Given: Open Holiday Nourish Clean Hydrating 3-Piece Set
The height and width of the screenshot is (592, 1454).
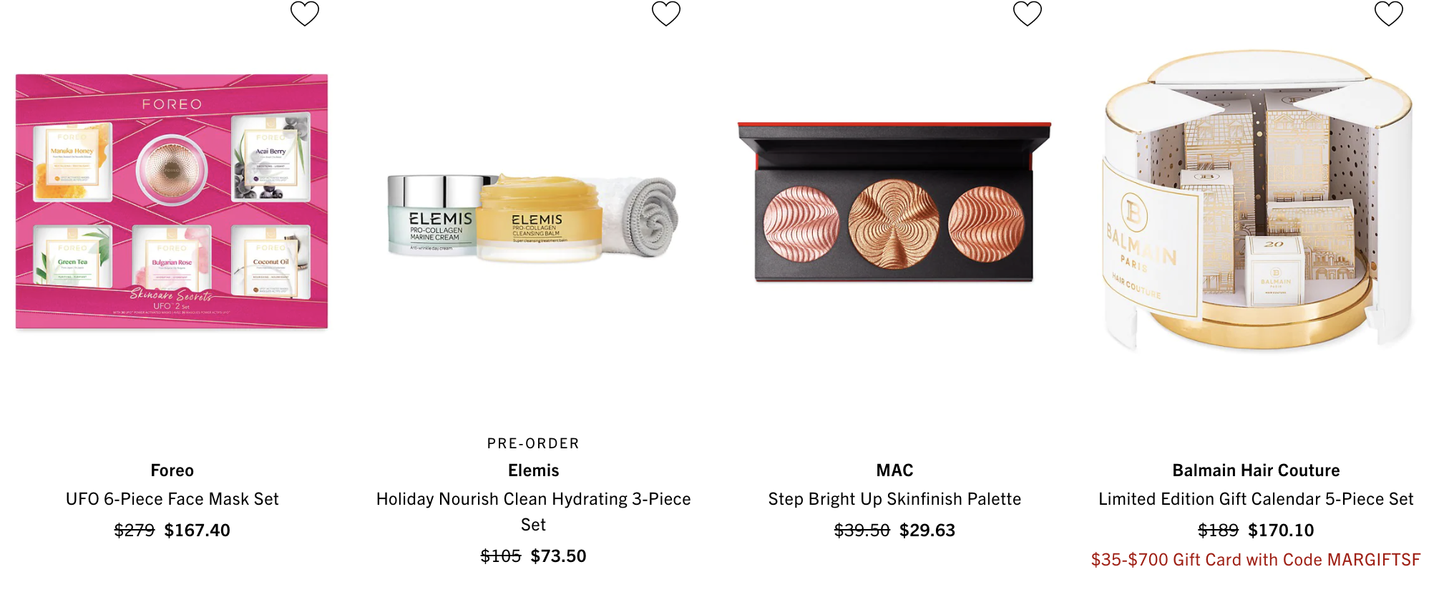Looking at the screenshot, I should point(534,512).
